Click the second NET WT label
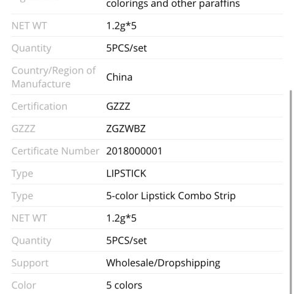Image resolution: width=294 pixels, height=294 pixels. (29, 218)
